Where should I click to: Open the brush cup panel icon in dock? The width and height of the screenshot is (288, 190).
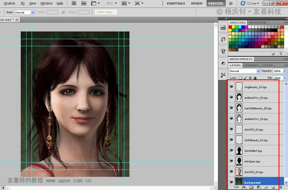[223, 51]
